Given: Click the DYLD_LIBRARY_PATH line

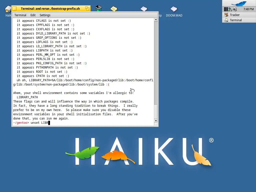Looking at the screenshot, I should pos(53,33).
